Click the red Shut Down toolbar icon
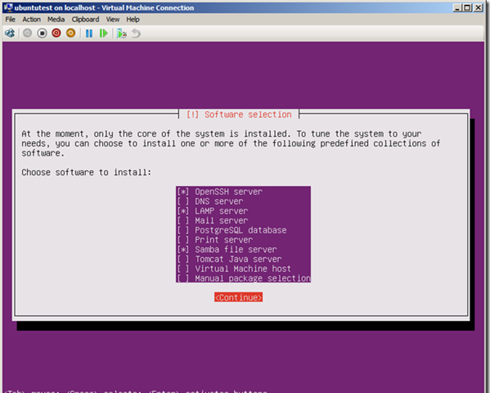Viewport: 490px width, 393px height. (56, 34)
